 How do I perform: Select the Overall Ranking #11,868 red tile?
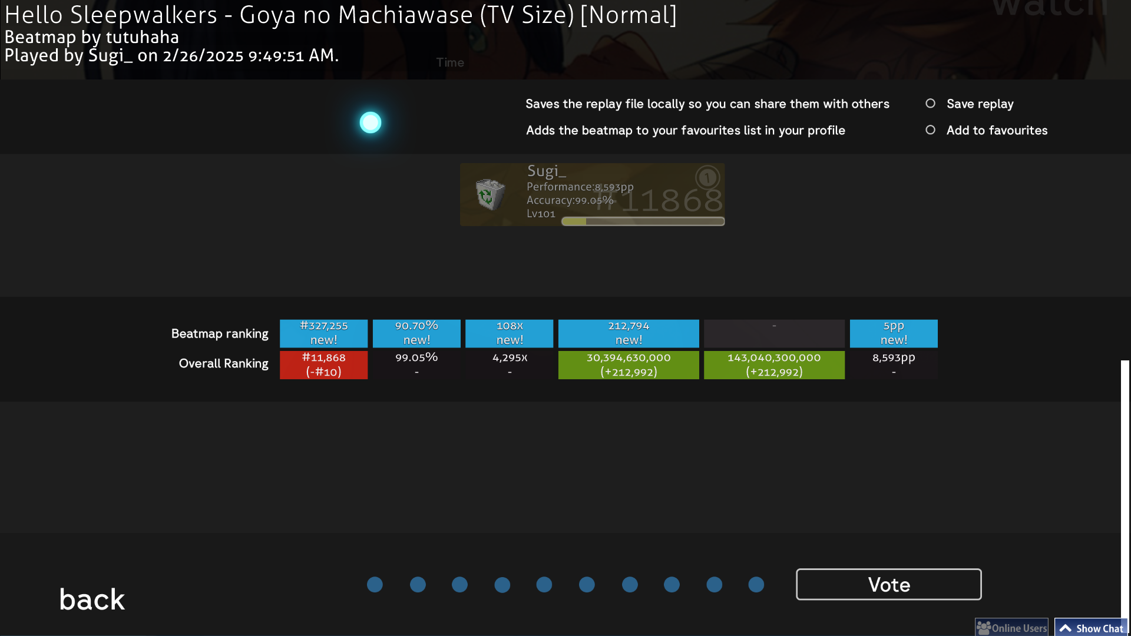pos(323,365)
